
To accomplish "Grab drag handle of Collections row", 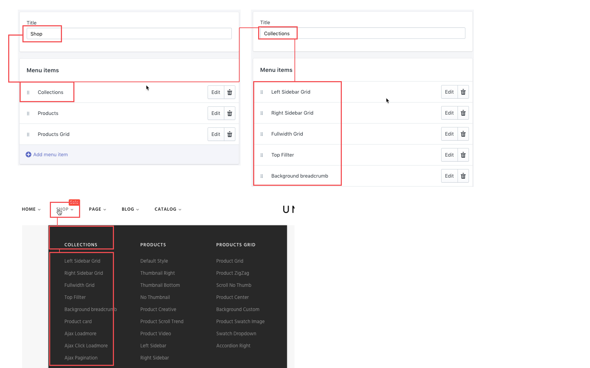I will click(x=28, y=93).
